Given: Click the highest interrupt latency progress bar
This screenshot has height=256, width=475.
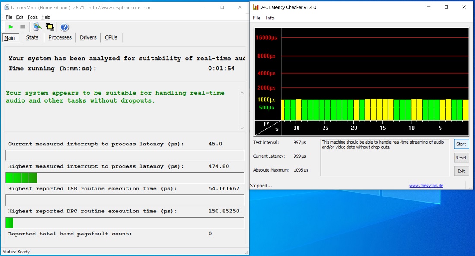Looking at the screenshot, I should point(124,178).
